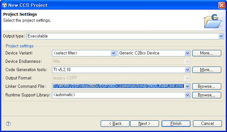Cancel the new project wizard

207,124
